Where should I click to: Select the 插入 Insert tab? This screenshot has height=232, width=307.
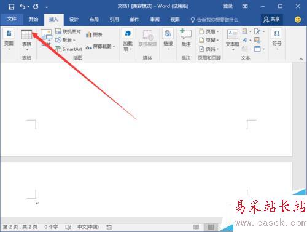click(x=54, y=20)
